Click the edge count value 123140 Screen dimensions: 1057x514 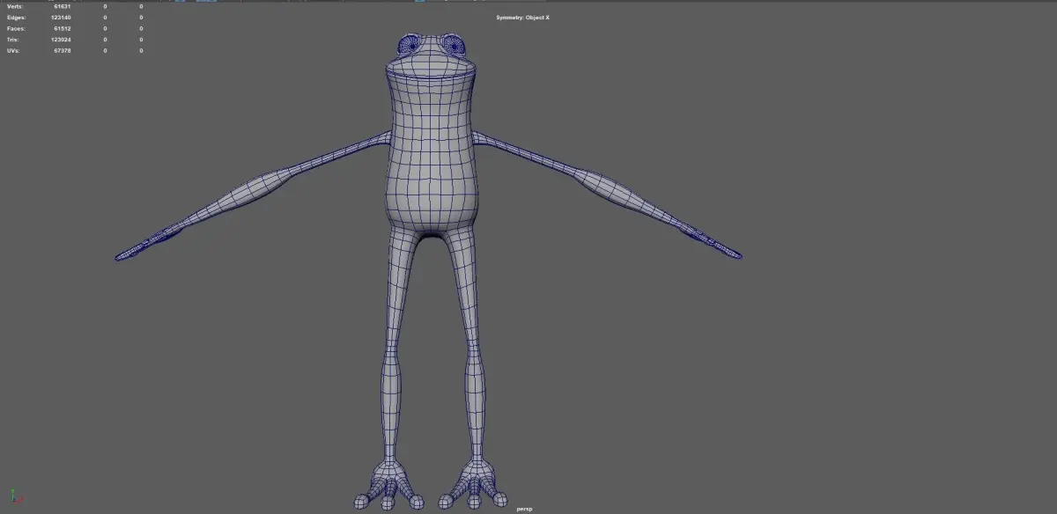61,18
